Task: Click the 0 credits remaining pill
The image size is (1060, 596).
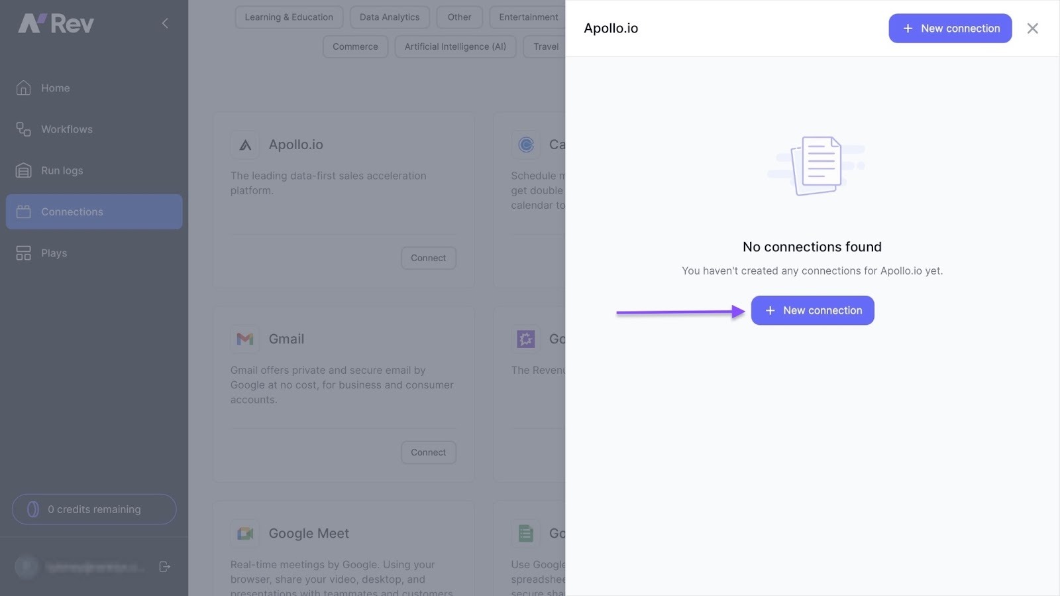Action: [x=94, y=509]
